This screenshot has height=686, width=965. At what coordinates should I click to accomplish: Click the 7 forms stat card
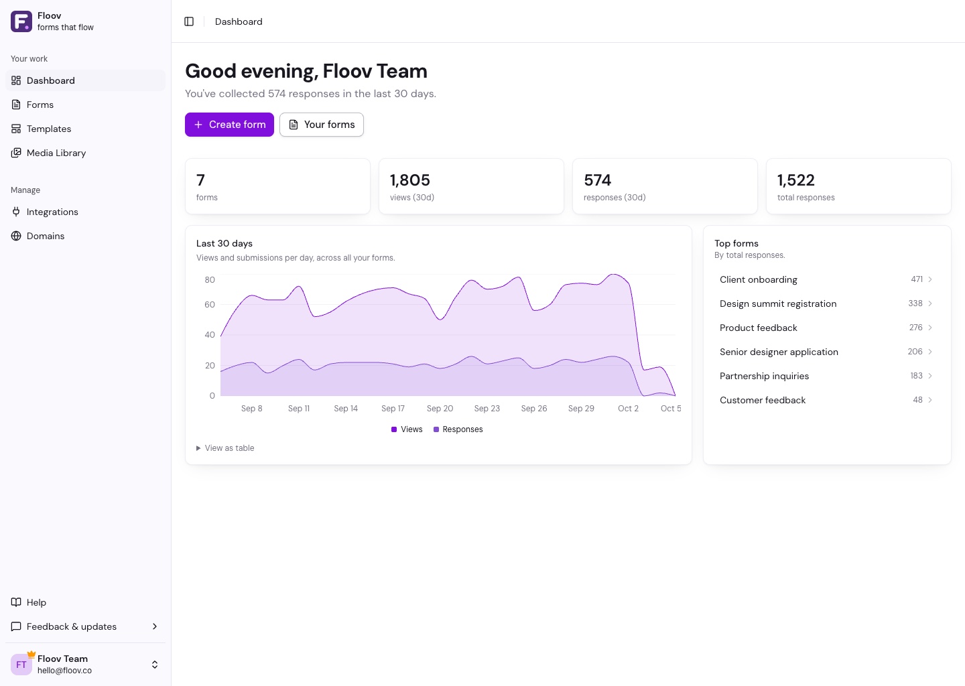[x=277, y=186]
